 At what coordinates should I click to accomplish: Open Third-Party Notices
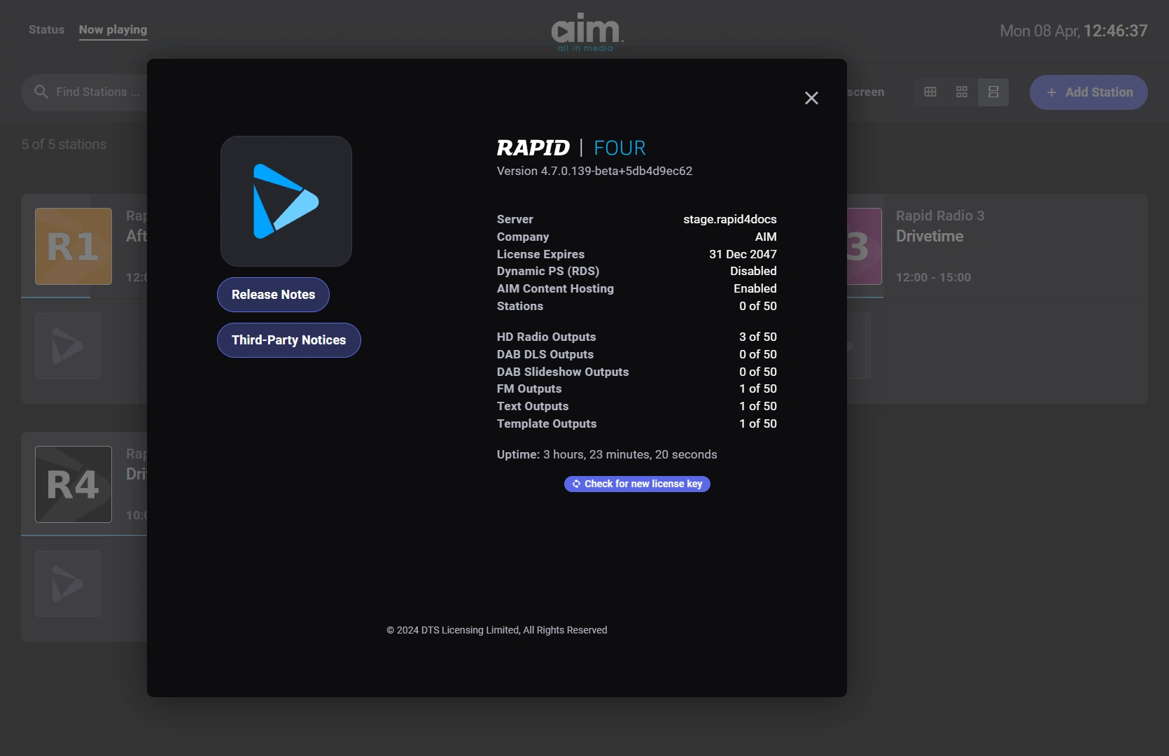[288, 340]
